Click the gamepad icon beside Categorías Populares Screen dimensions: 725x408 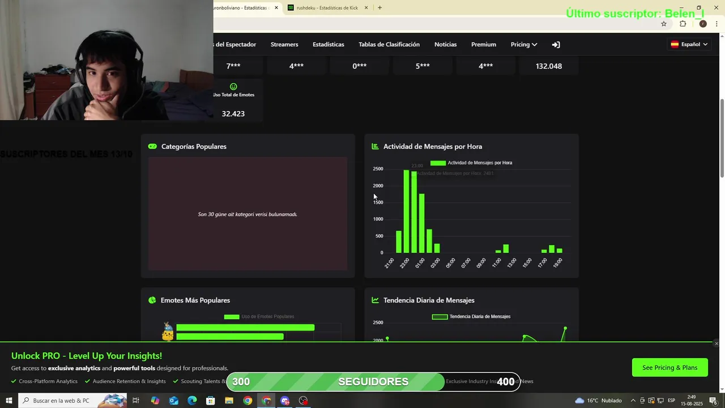(152, 146)
